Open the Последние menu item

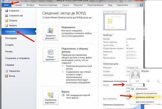pos(11,38)
